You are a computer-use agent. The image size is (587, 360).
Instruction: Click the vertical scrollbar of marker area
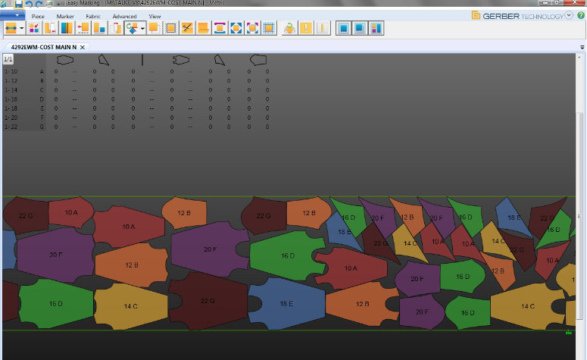tap(580, 215)
